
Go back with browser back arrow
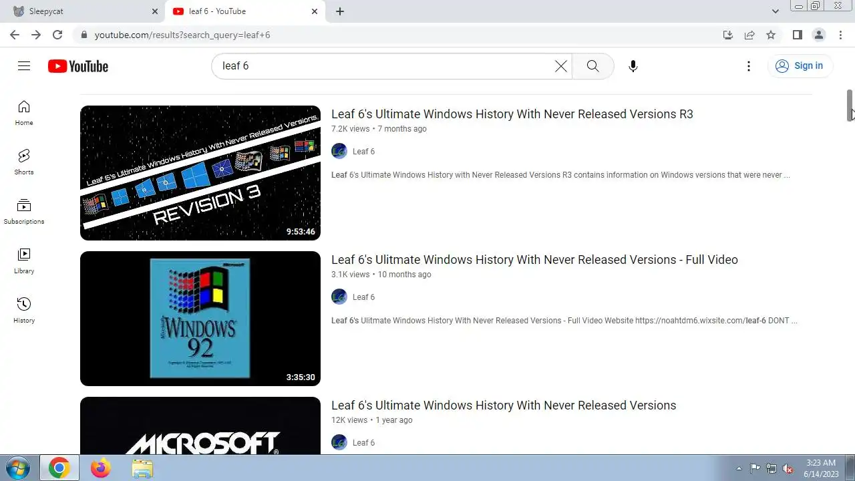[x=15, y=35]
